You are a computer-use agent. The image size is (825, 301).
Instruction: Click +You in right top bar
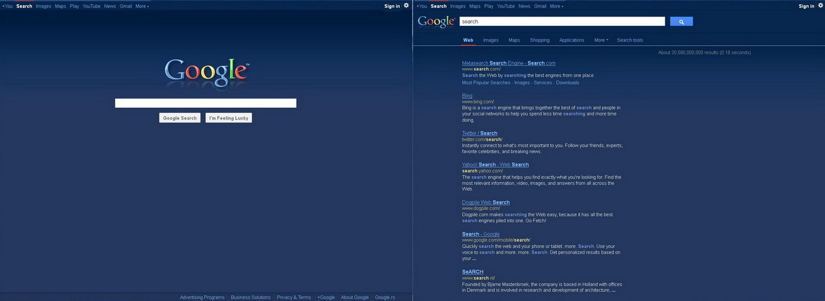point(421,6)
